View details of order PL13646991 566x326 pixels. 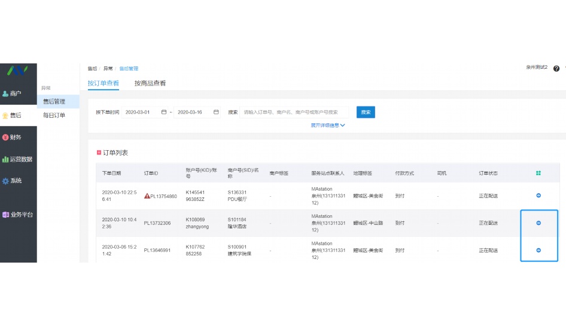point(538,250)
